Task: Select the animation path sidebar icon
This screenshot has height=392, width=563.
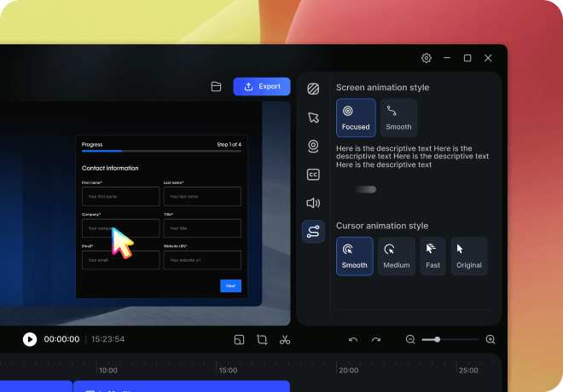Action: coord(313,231)
